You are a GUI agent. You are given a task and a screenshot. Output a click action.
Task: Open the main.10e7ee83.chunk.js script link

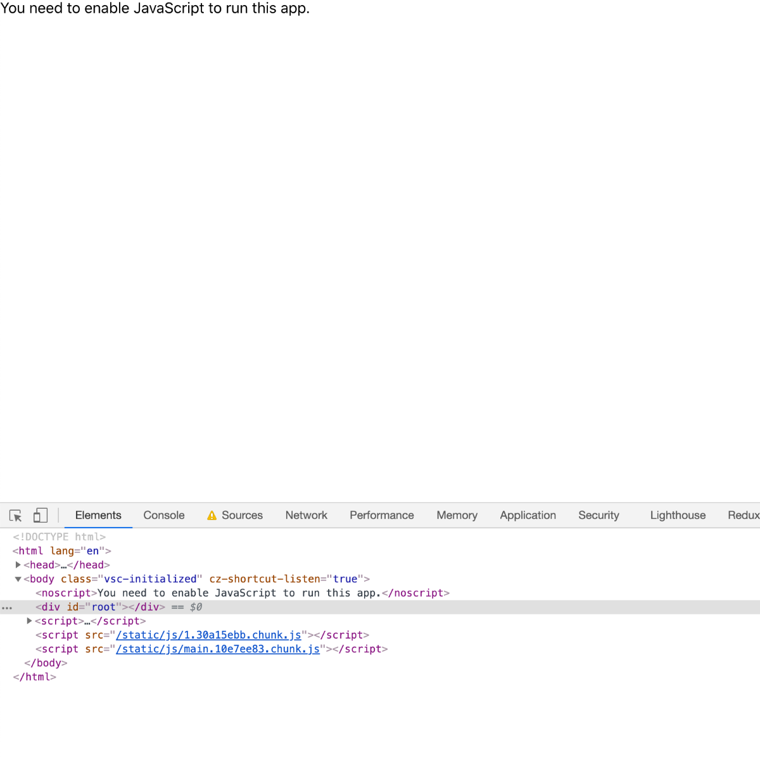tap(218, 649)
